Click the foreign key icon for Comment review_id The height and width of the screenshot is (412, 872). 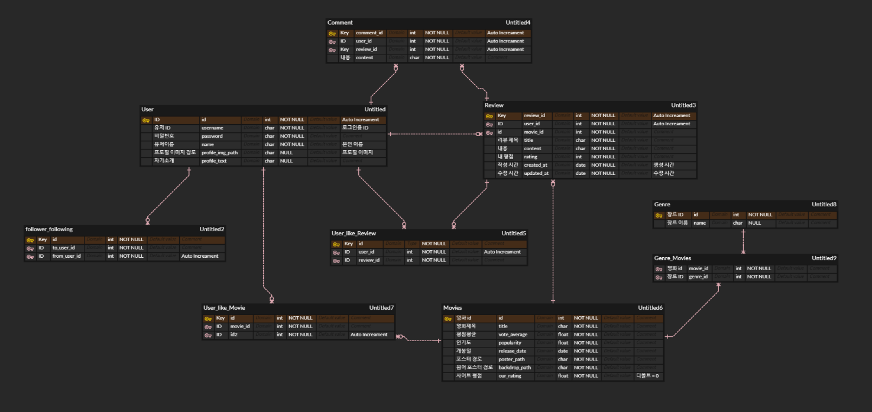(332, 50)
